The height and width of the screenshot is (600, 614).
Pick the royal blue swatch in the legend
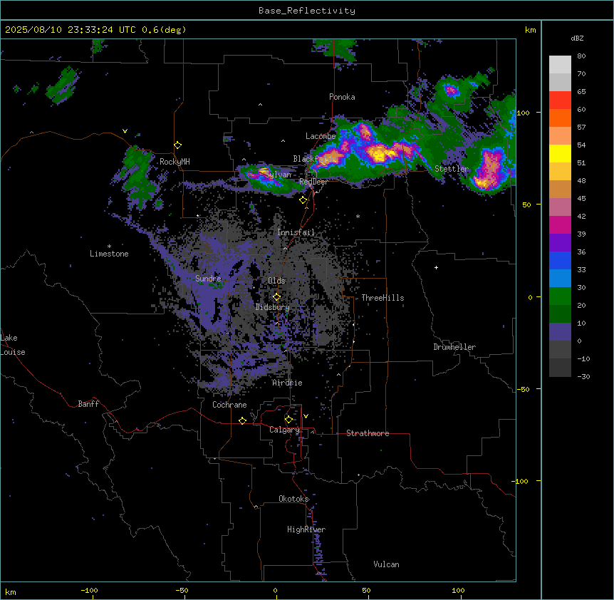560,260
